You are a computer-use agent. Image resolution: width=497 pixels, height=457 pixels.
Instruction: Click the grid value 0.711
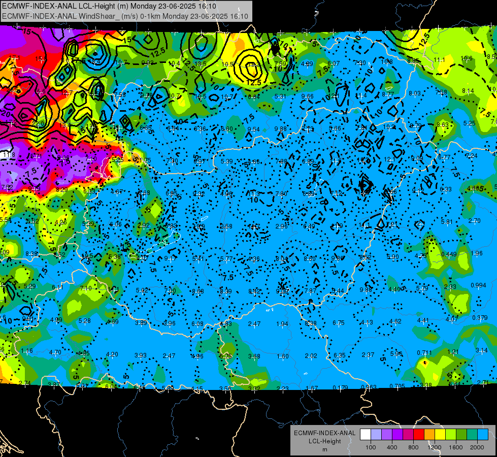click(x=425, y=353)
